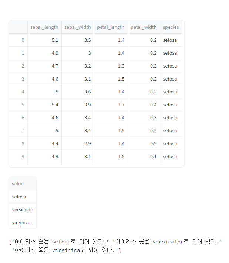
Task: Click sepal_width cell 3.6 in row 4
Action: pos(78,92)
